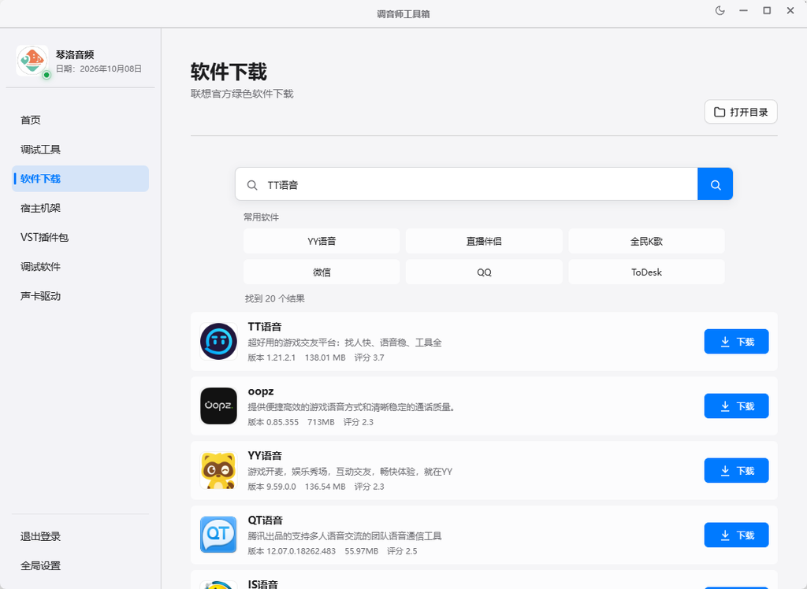Download YY语音 with its 下载 button
807x589 pixels.
[x=737, y=470]
